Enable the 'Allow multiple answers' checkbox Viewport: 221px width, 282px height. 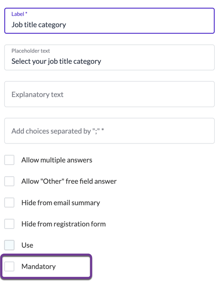point(9,160)
